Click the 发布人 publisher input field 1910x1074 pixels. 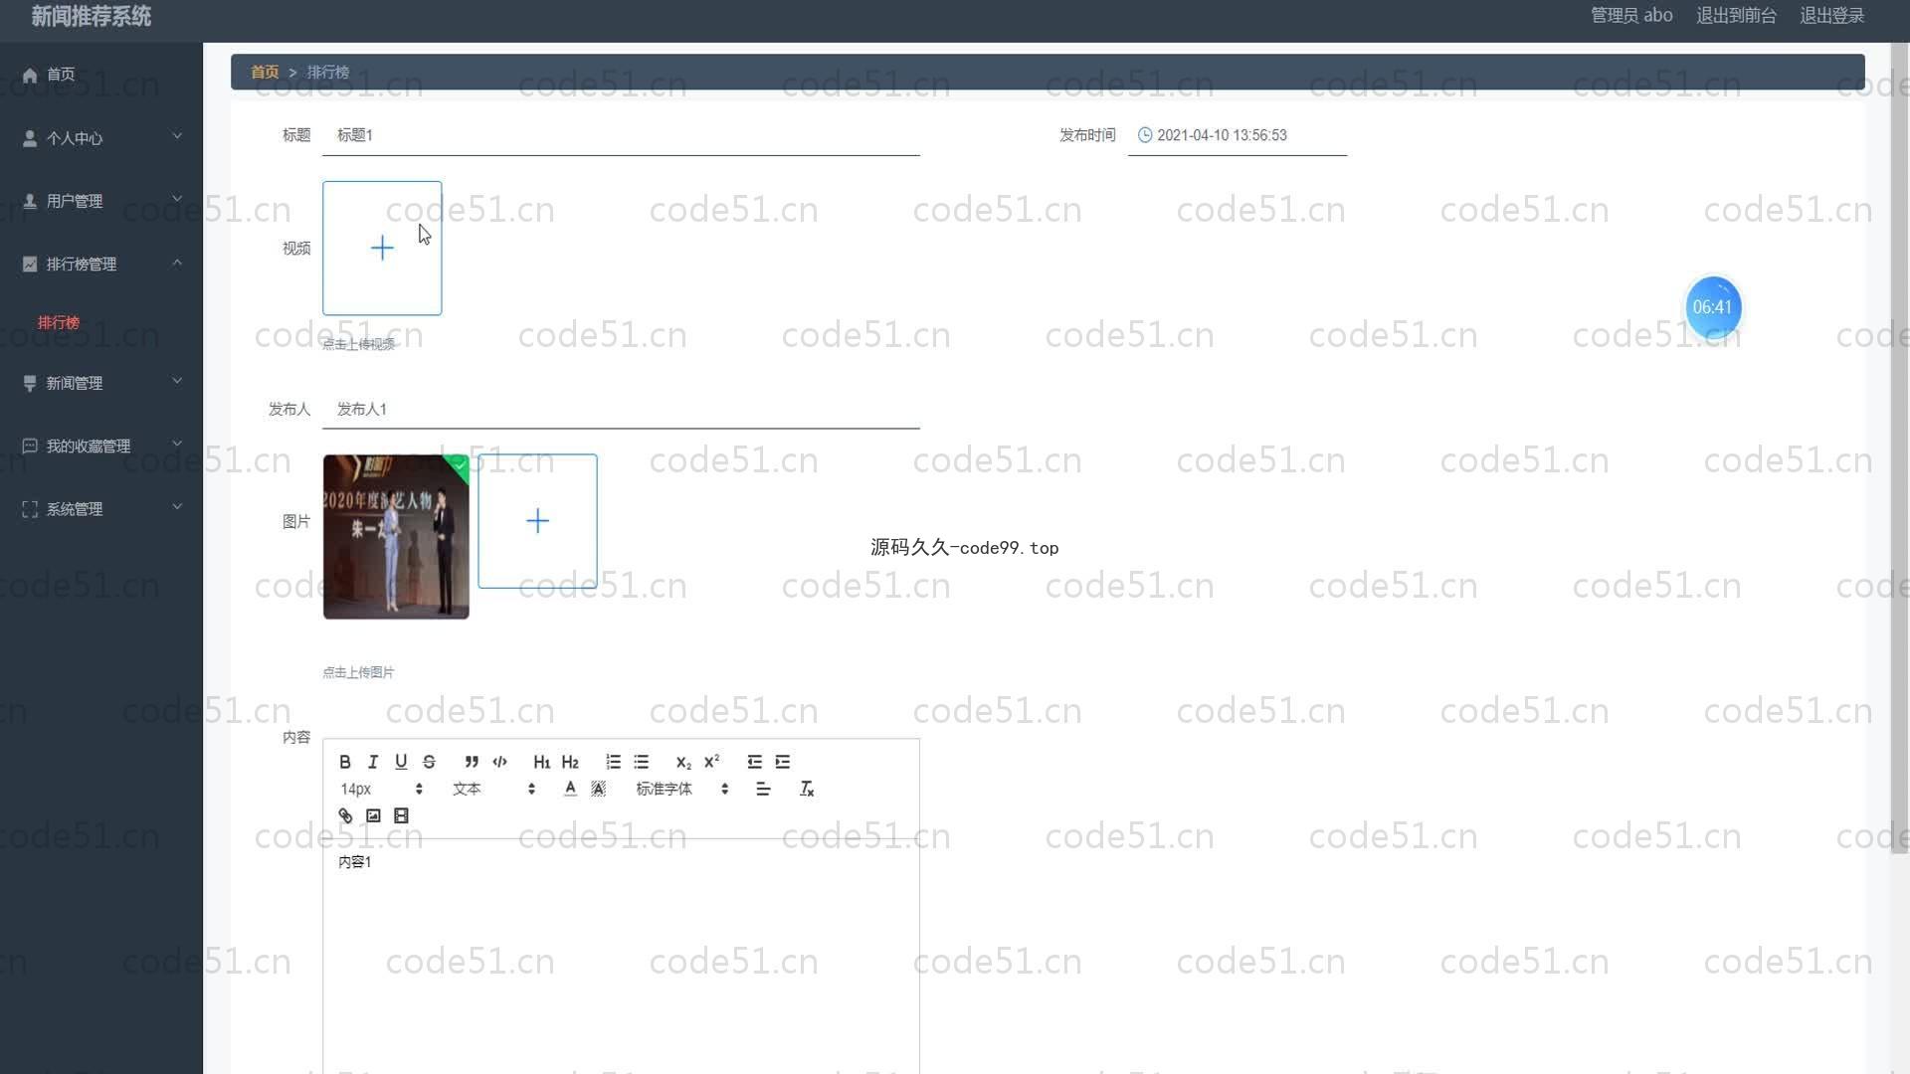click(x=621, y=409)
